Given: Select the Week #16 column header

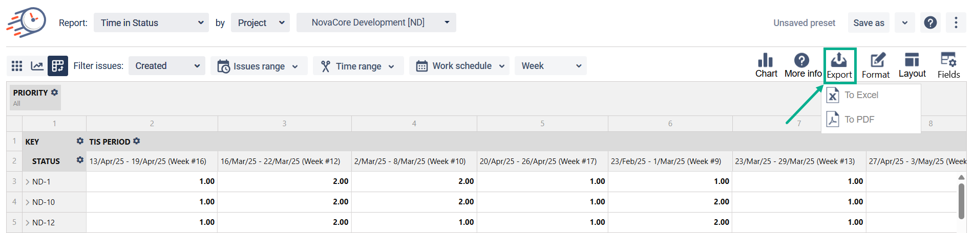Looking at the screenshot, I should [x=152, y=161].
